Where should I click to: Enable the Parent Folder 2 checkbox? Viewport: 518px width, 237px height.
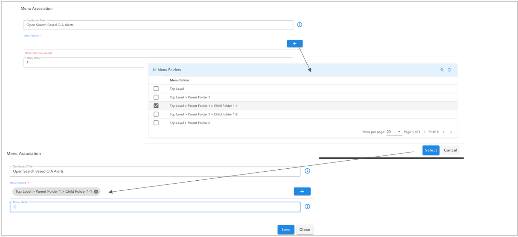[x=156, y=123]
